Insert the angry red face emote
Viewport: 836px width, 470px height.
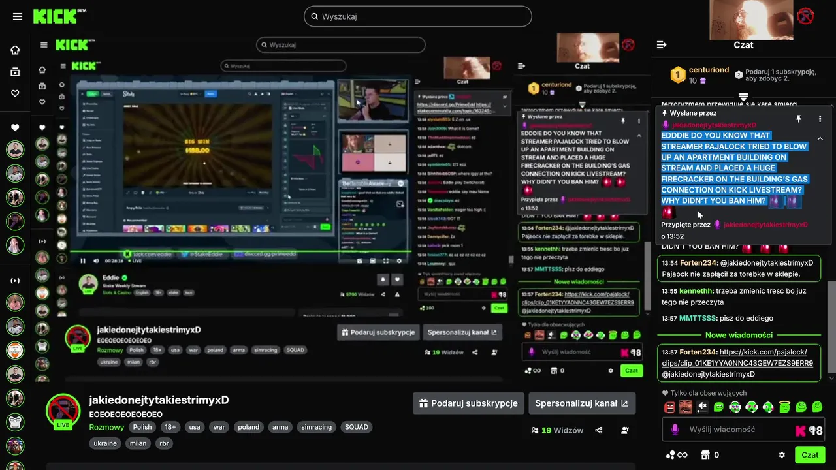(x=669, y=407)
